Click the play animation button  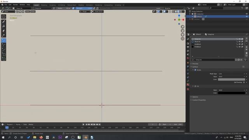pos(94,124)
